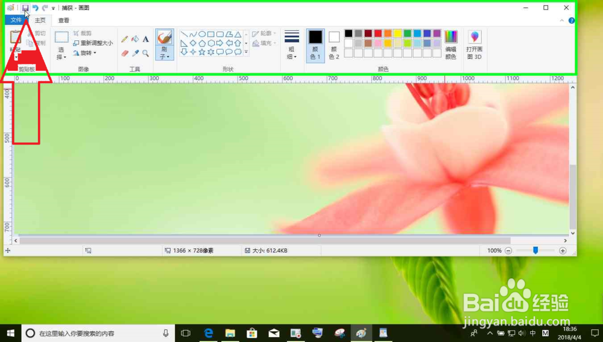Click the Brushes tool icon
This screenshot has height=342, width=603.
pos(165,37)
